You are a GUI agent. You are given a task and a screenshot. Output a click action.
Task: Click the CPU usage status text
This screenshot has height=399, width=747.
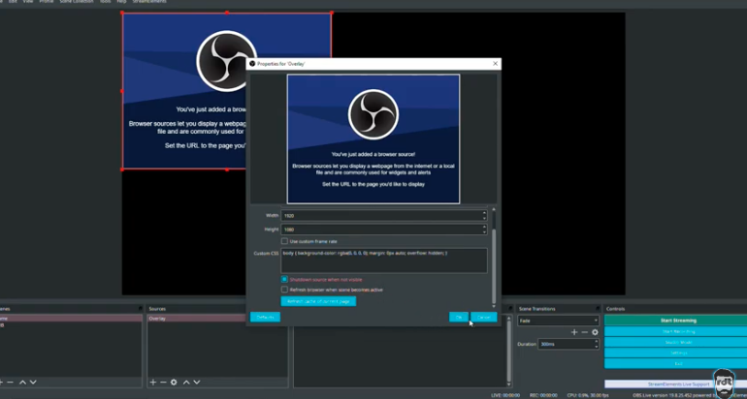pyautogui.click(x=588, y=395)
